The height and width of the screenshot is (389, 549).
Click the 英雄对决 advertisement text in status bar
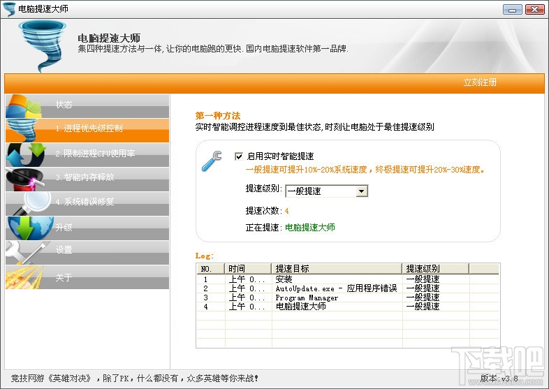tap(134, 378)
